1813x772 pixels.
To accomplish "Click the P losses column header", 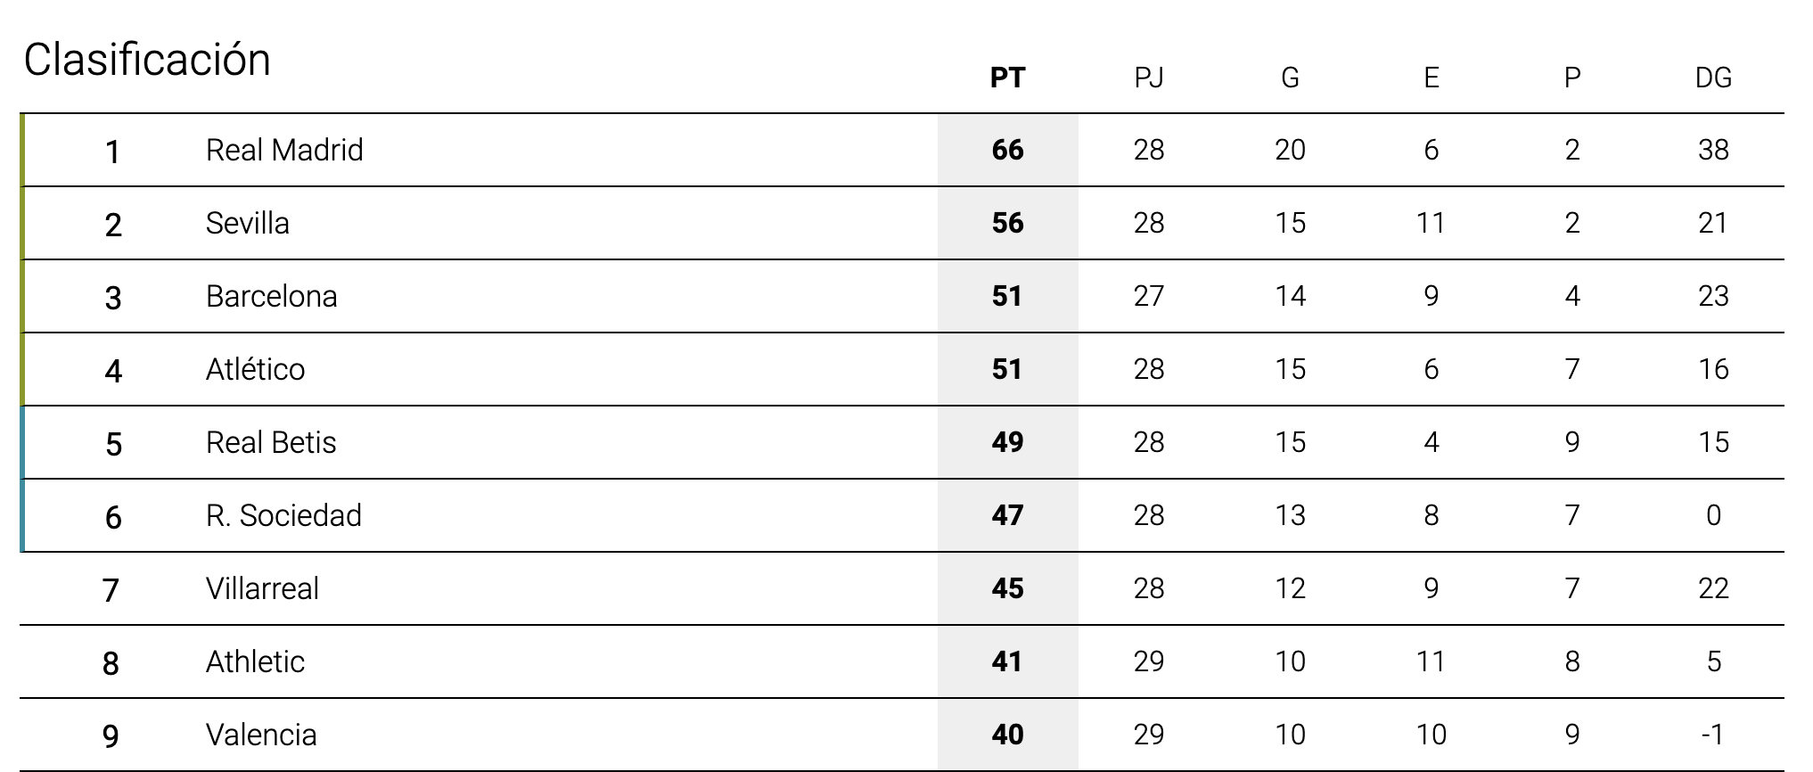I will coord(1572,78).
